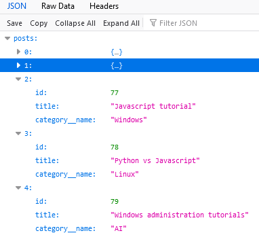Switch to the JSON tab

click(17, 6)
